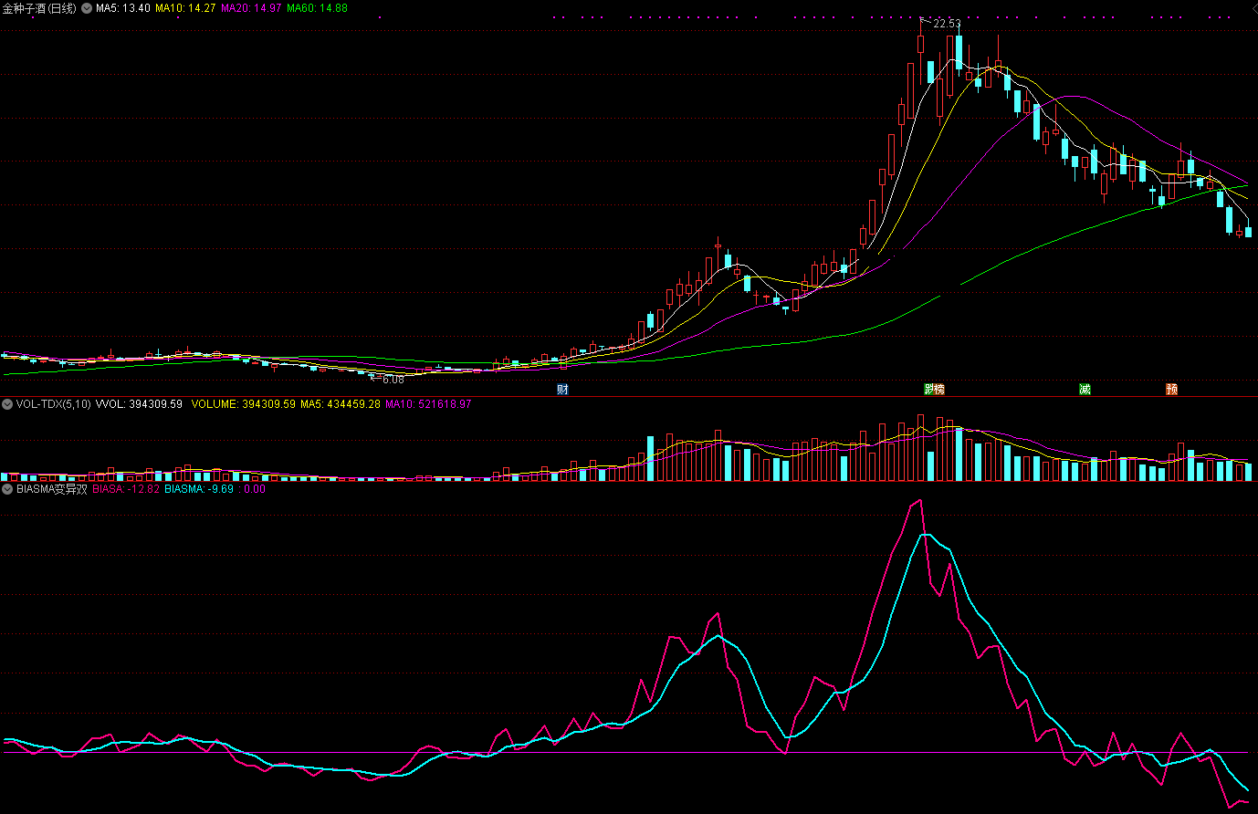
Task: Click the 金种子酒(日线) chart title
Action: pyautogui.click(x=39, y=8)
